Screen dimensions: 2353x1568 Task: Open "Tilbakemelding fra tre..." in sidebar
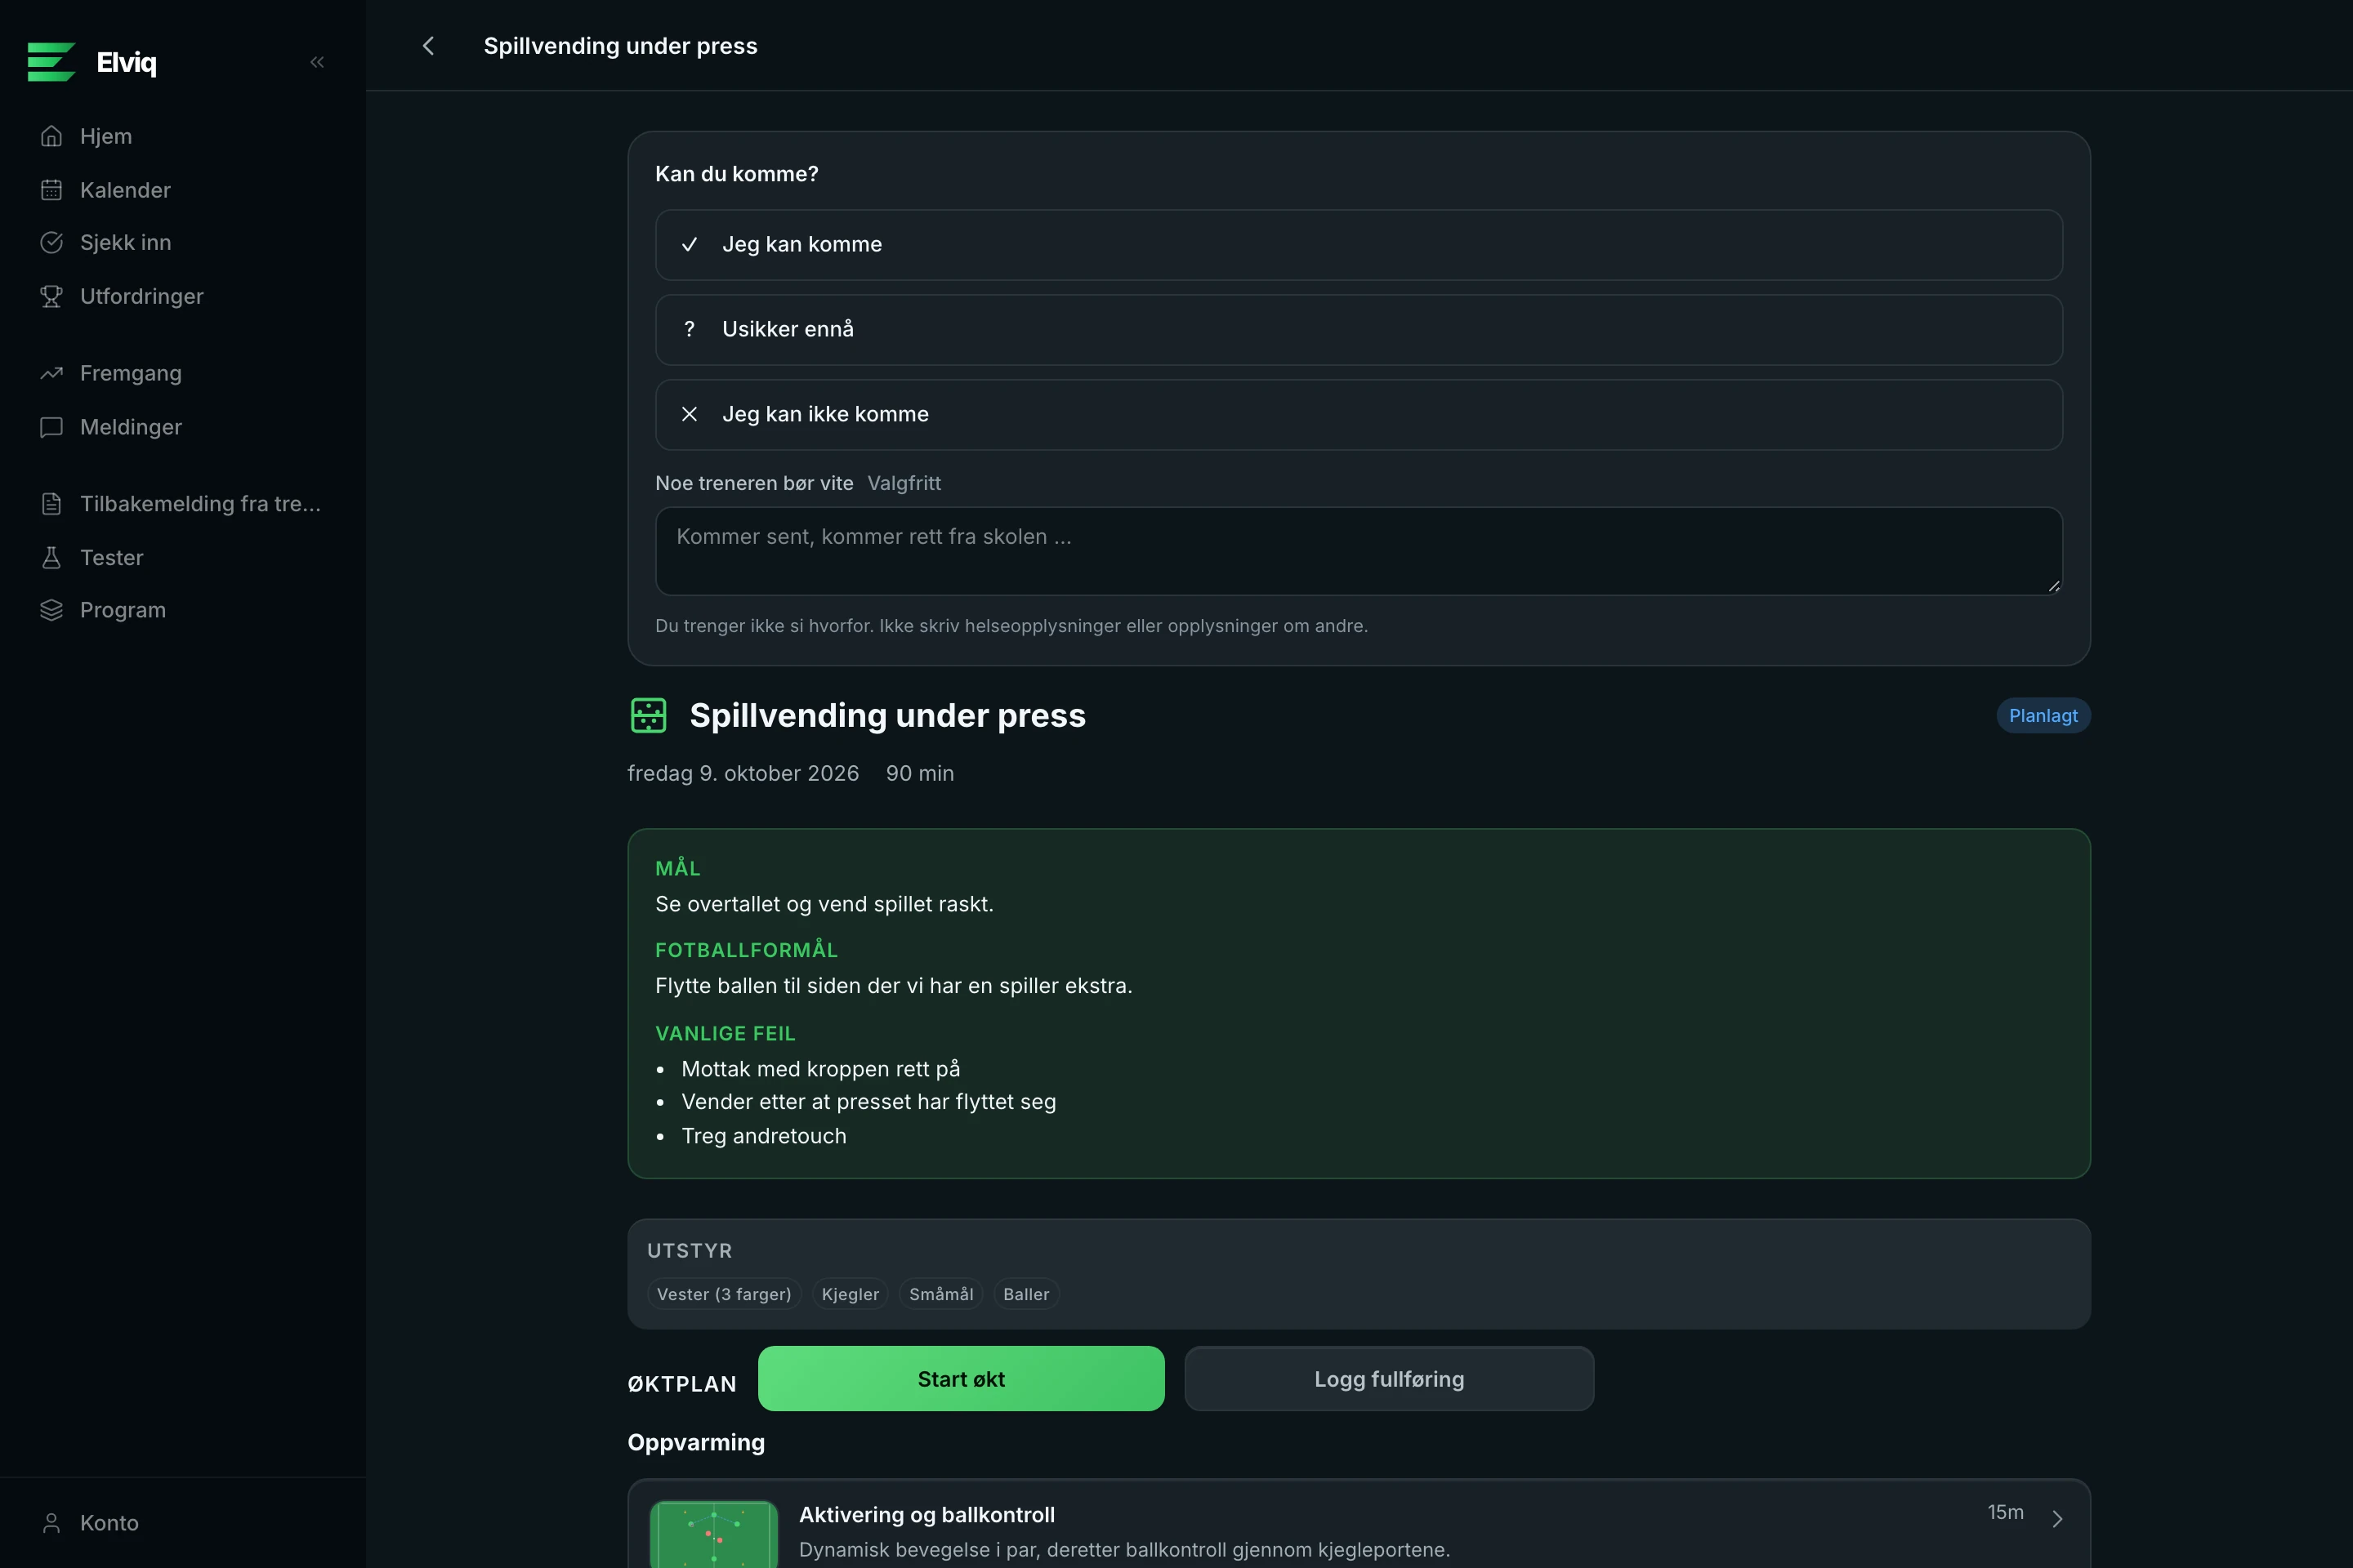pyautogui.click(x=183, y=504)
